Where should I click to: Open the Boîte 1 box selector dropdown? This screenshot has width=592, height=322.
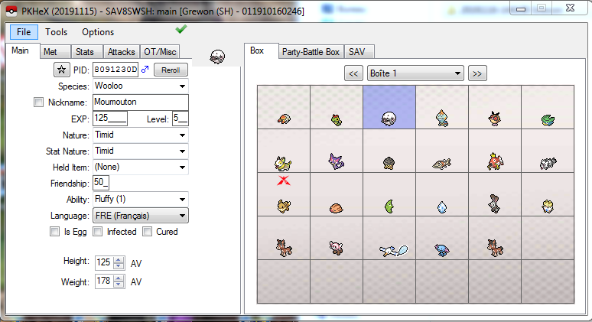coord(415,73)
